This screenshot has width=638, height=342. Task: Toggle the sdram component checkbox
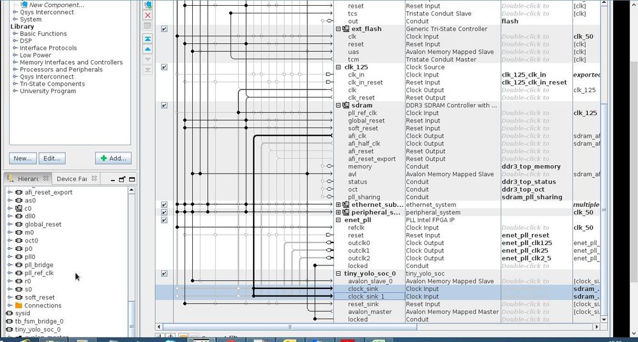[x=164, y=105]
